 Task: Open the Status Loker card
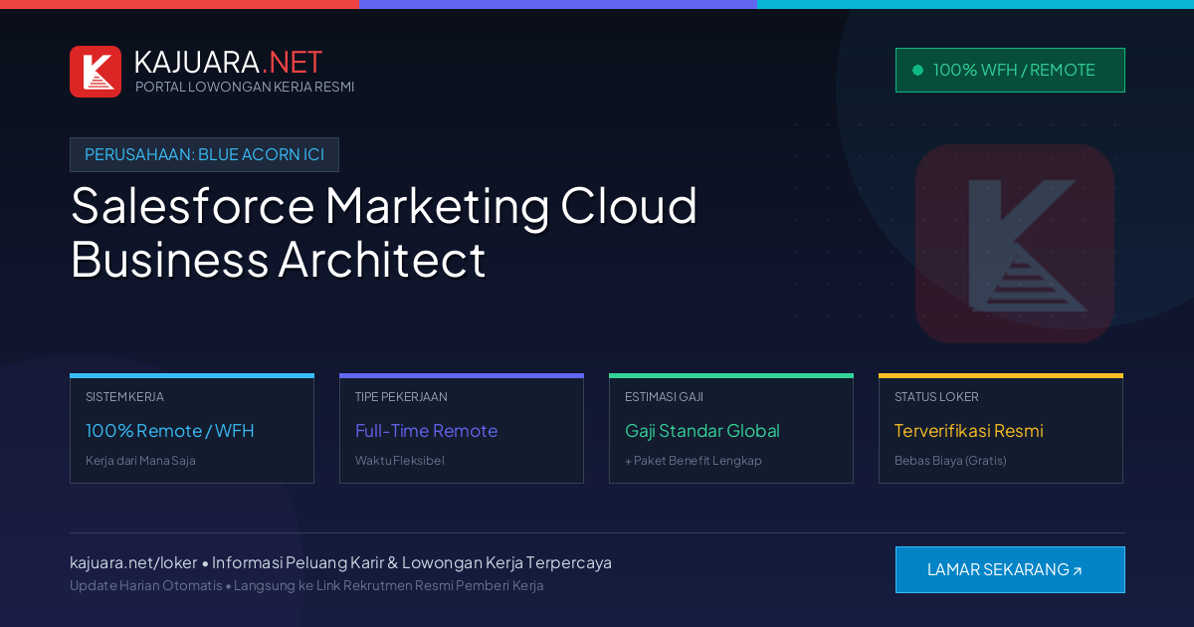click(x=1001, y=429)
